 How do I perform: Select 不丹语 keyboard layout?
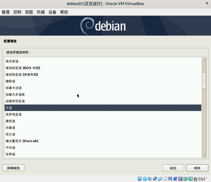click(x=103, y=148)
